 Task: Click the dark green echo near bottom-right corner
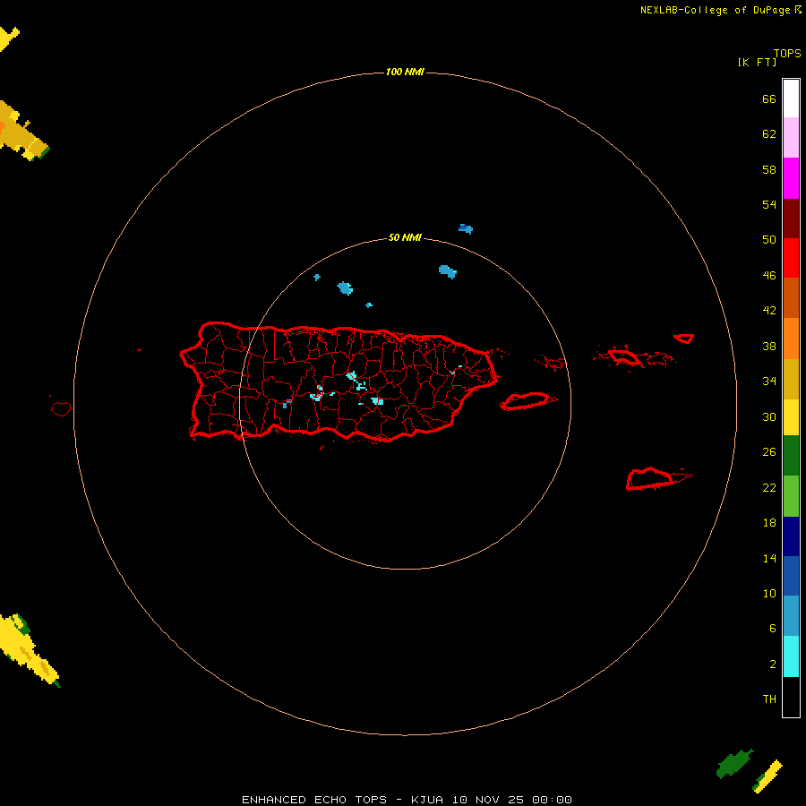(x=734, y=764)
